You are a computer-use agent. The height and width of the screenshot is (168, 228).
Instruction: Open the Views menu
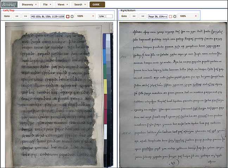coord(62,5)
